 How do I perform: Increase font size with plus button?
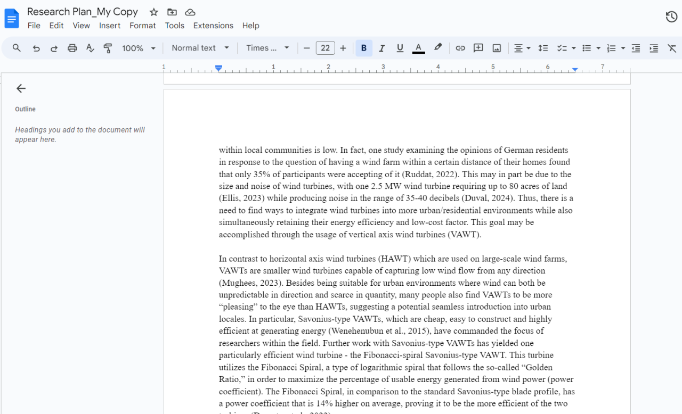(343, 48)
